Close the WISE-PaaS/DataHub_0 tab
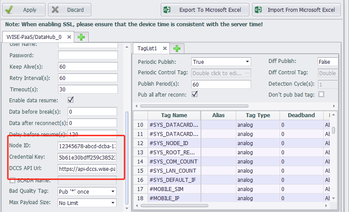Viewport: 349px width, 212px height. coord(70,37)
